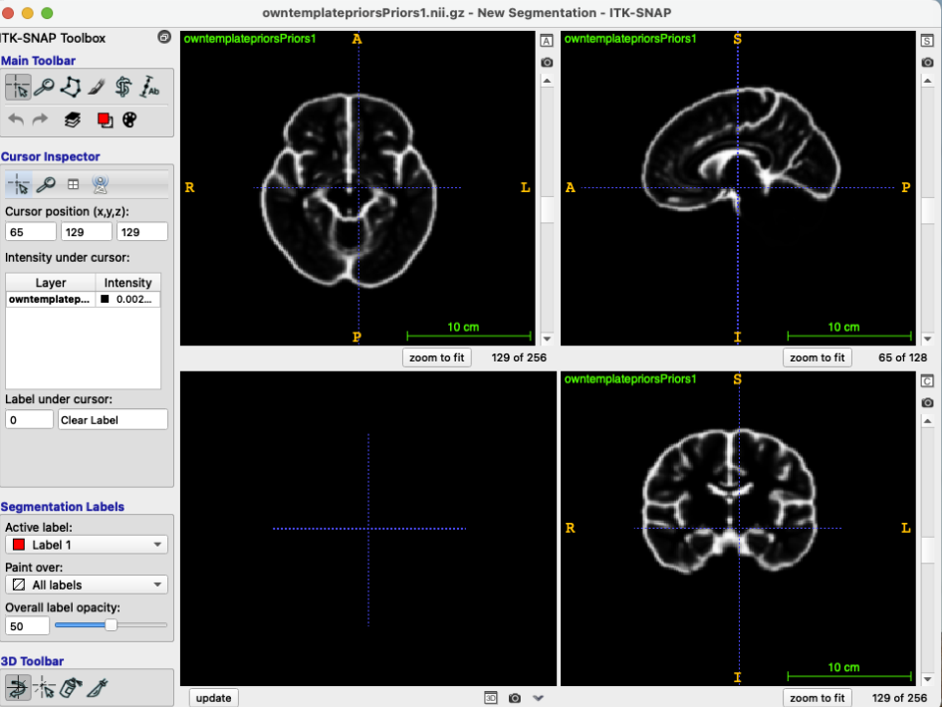The width and height of the screenshot is (942, 707).
Task: Select the Polygon drawing tool
Action: 71,87
